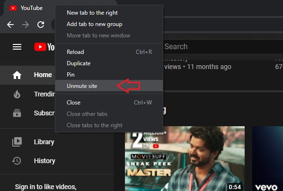Select Duplicate in the tab menu
Screen dimensions: 283x191
pos(109,63)
